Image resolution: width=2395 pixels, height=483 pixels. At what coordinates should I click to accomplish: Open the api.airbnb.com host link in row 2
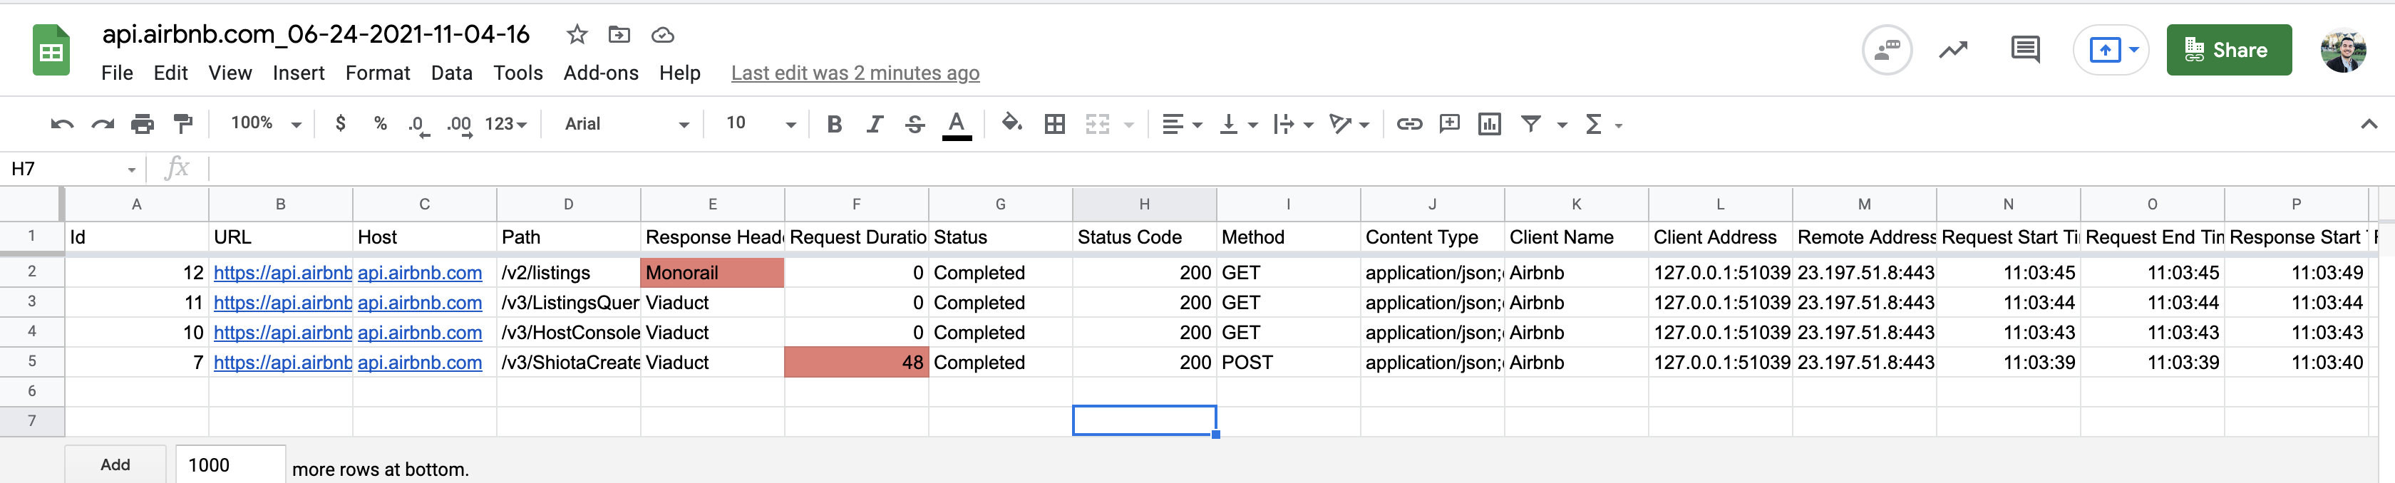tap(419, 273)
